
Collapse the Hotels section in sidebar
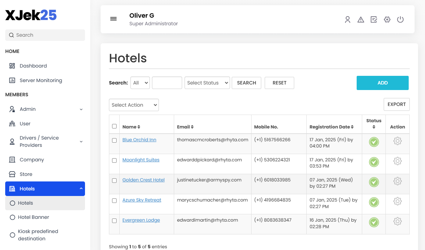click(x=45, y=188)
